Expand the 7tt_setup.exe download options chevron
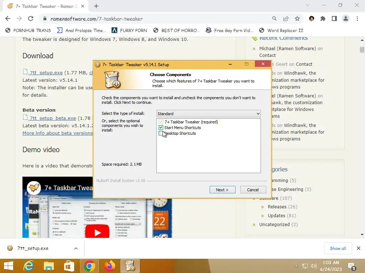The width and height of the screenshot is (365, 273). tap(76, 248)
